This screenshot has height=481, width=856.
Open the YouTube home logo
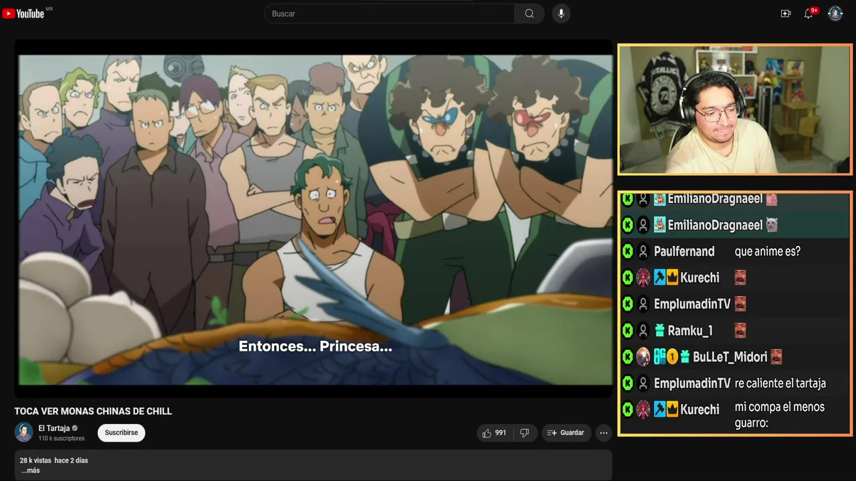(x=23, y=13)
